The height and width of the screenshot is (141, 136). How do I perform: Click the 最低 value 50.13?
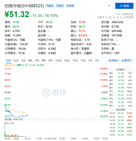pyautogui.click(x=16, y=27)
